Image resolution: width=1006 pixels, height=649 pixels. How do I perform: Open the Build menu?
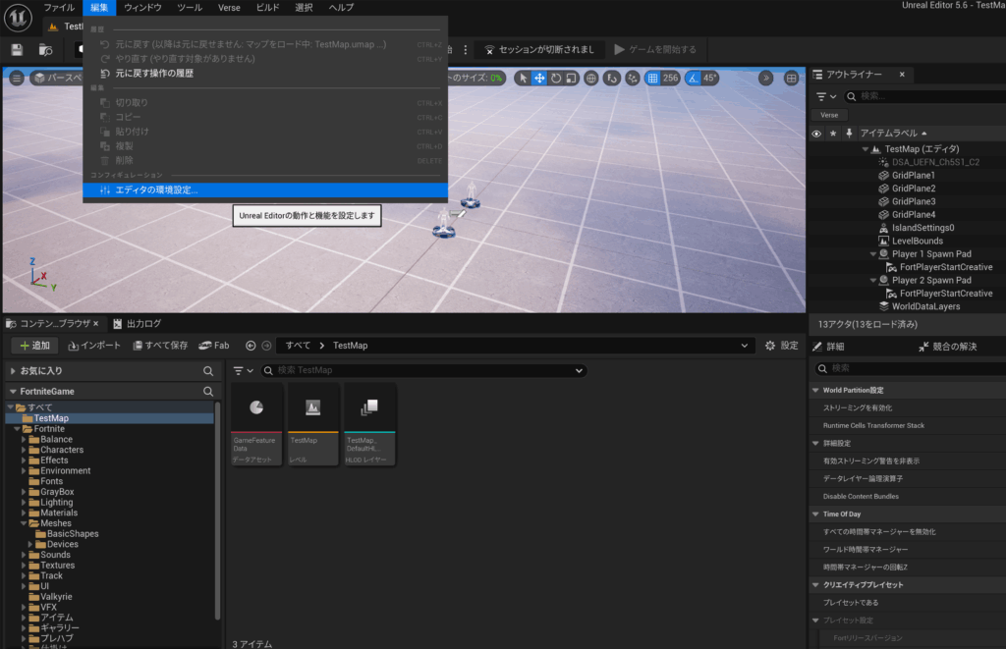267,8
